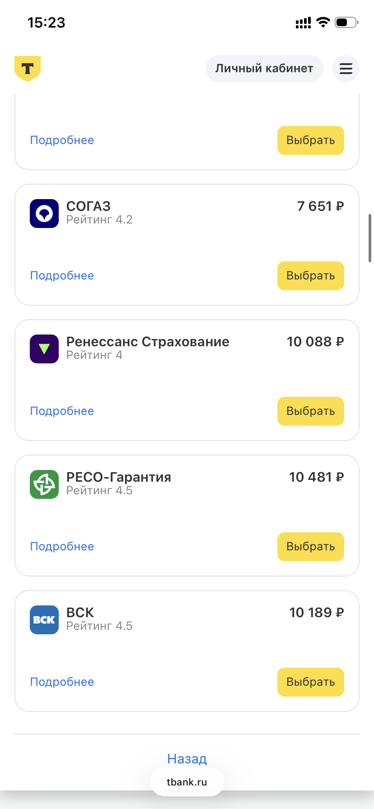
Task: Tap the tbank.ru address pill
Action: 187,782
